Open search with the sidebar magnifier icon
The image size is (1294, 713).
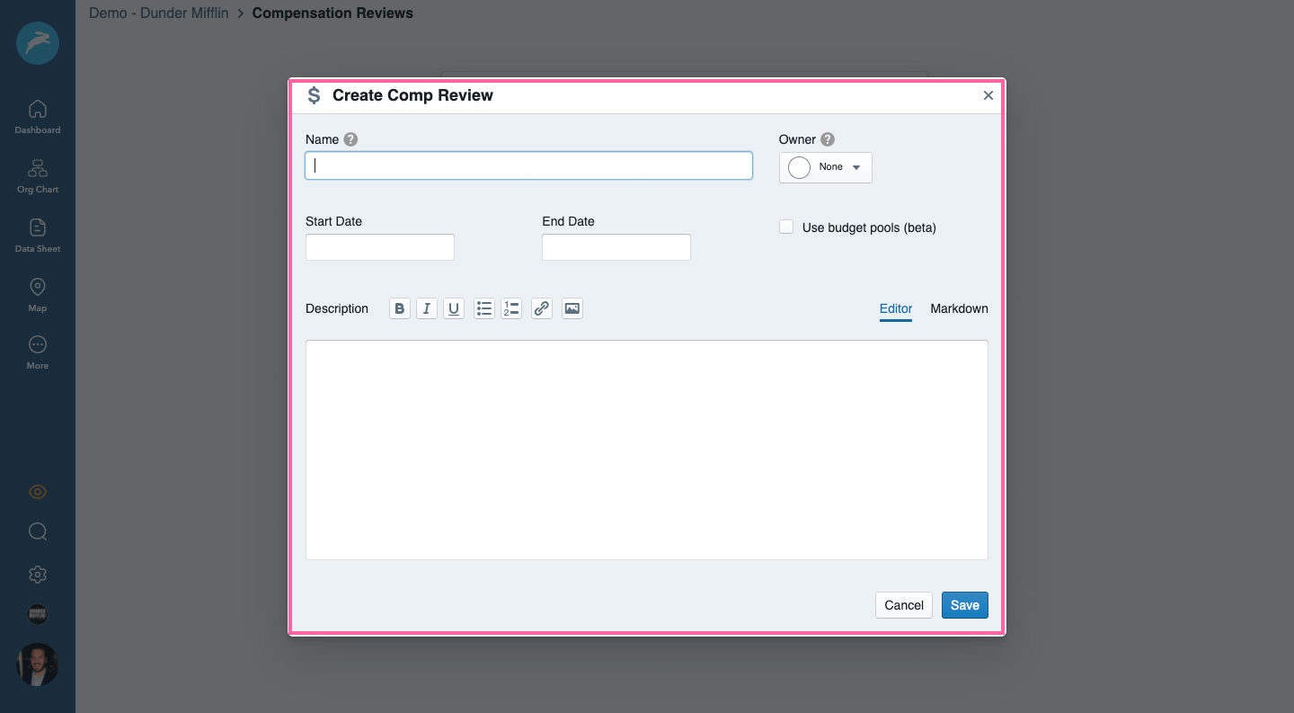pos(38,531)
